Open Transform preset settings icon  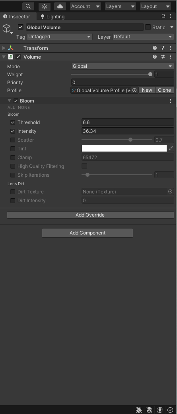tap(163, 48)
